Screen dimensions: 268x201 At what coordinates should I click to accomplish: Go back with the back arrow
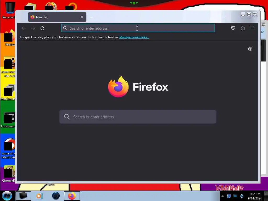[24, 28]
